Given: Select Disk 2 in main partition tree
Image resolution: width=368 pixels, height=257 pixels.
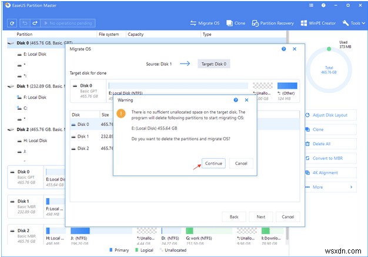Looking at the screenshot, I should click(36, 129).
